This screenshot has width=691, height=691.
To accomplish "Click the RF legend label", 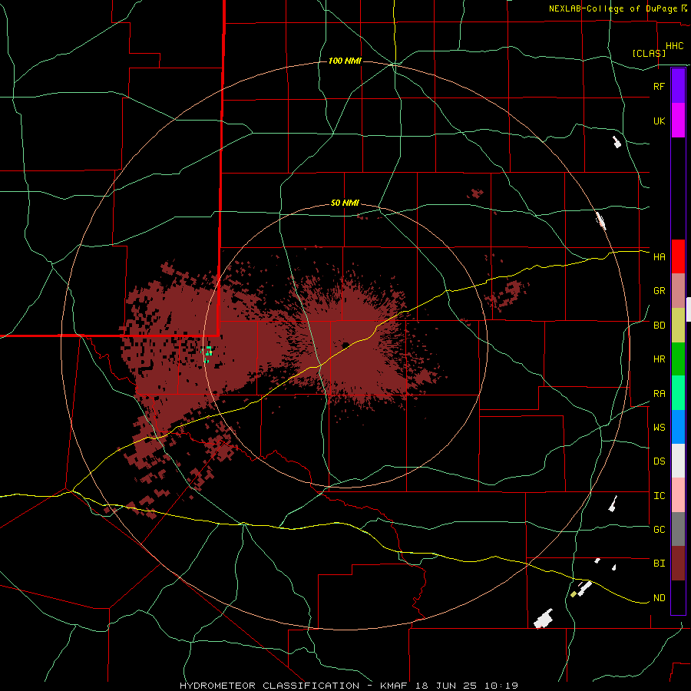I will coord(659,86).
